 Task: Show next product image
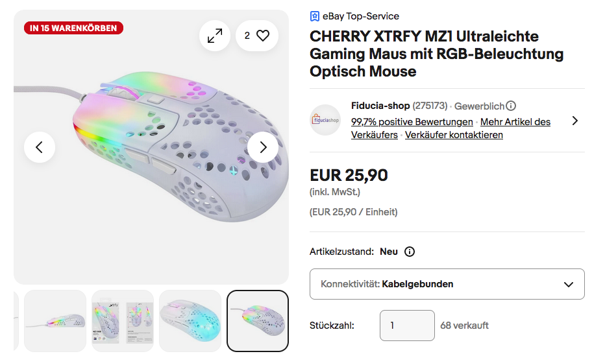[x=263, y=147]
